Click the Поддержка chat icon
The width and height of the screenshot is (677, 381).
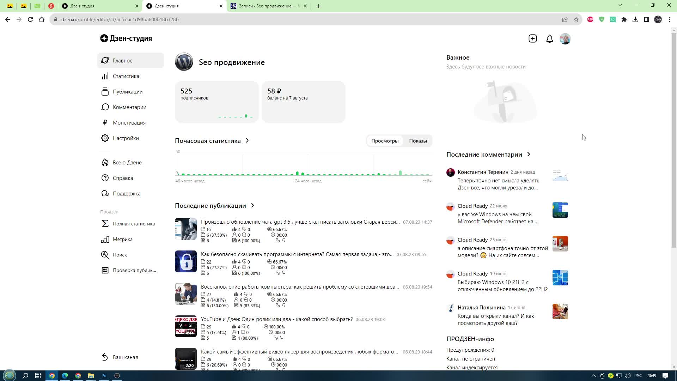(105, 194)
